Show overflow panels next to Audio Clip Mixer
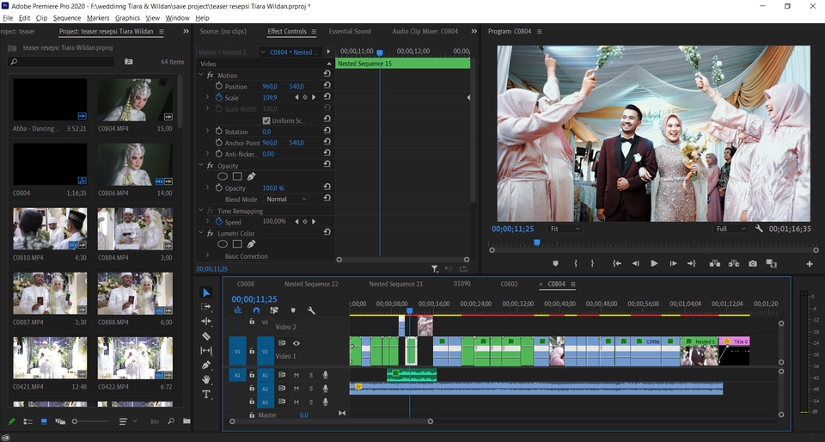This screenshot has height=442, width=825. (x=474, y=32)
